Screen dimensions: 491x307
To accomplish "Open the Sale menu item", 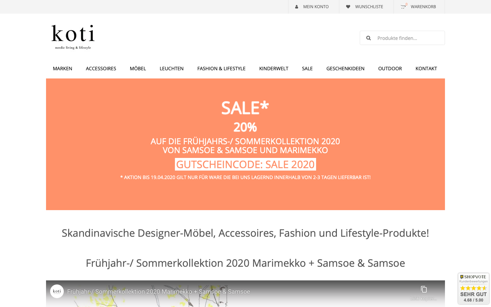I will [x=307, y=69].
